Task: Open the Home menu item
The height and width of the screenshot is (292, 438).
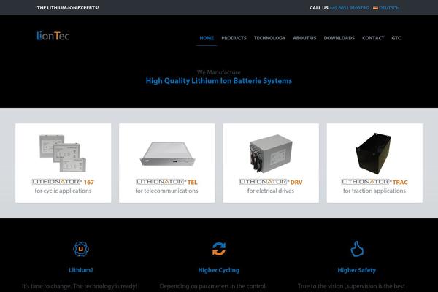Action: pos(207,38)
